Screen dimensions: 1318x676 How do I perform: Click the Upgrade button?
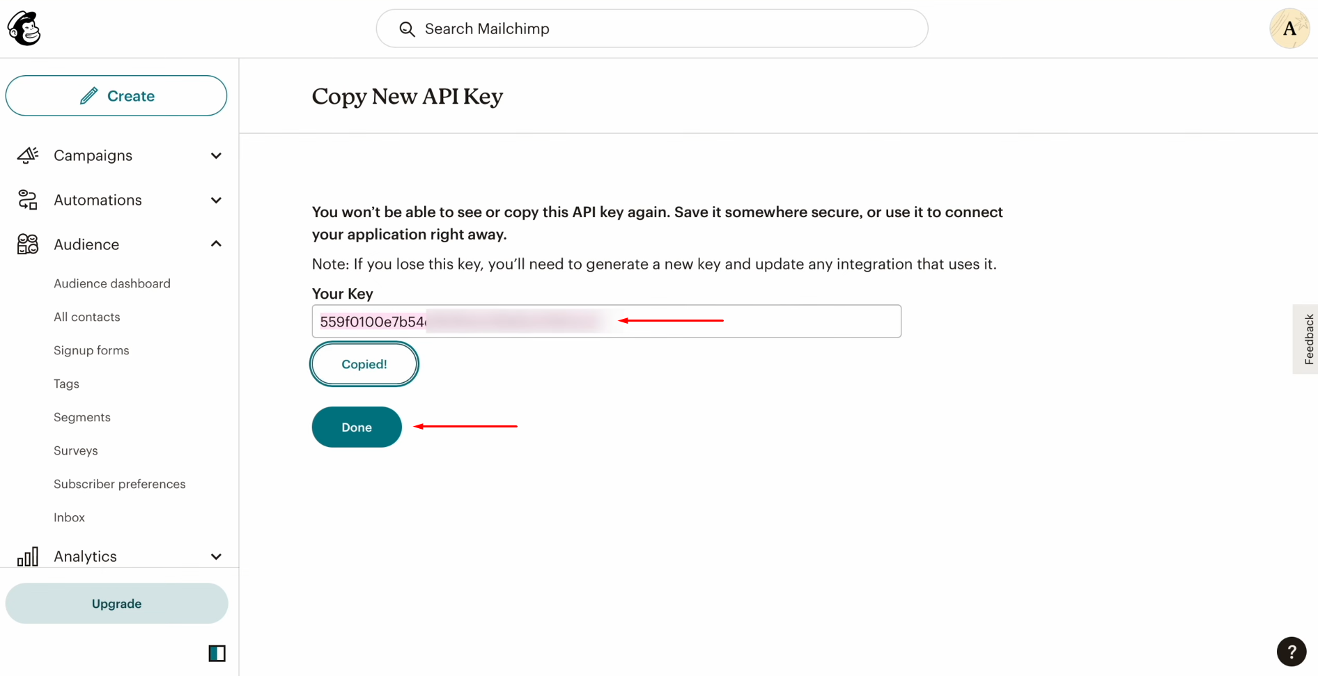click(x=116, y=604)
